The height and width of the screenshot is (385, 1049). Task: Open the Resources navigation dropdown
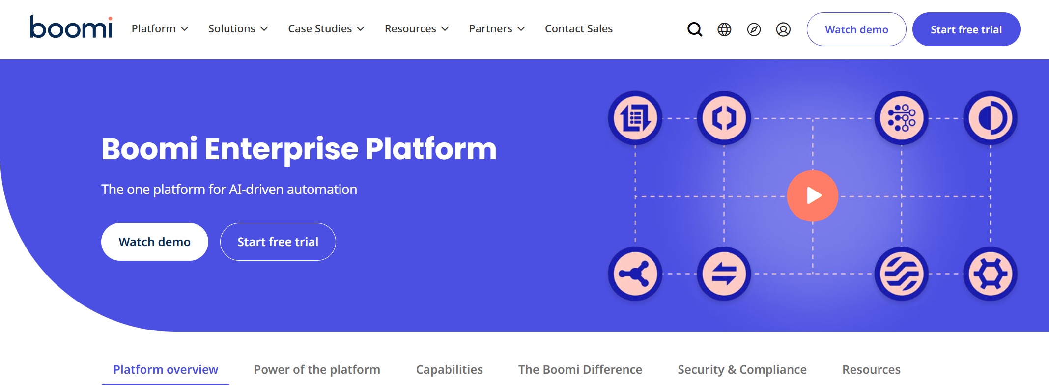pyautogui.click(x=417, y=29)
